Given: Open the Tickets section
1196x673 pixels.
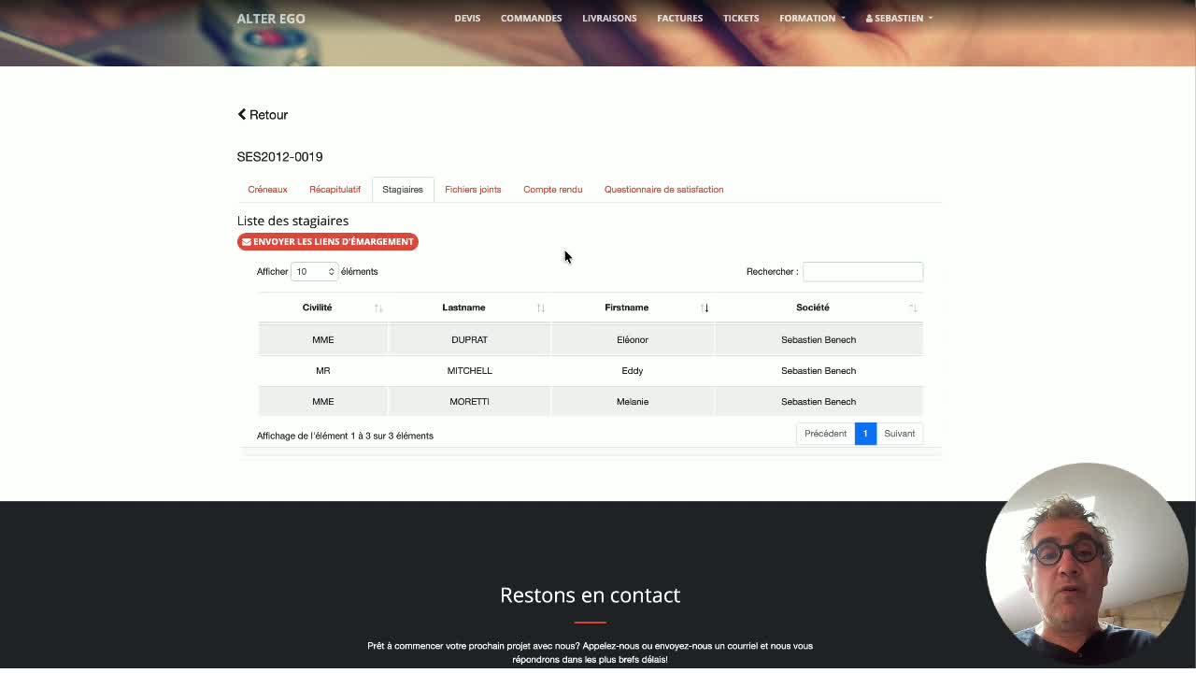Looking at the screenshot, I should coord(741,18).
